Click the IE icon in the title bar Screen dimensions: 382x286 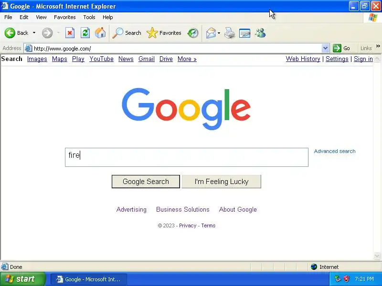coord(4,6)
